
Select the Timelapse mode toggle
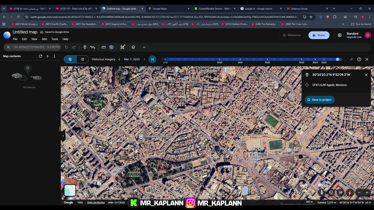pyautogui.click(x=83, y=59)
